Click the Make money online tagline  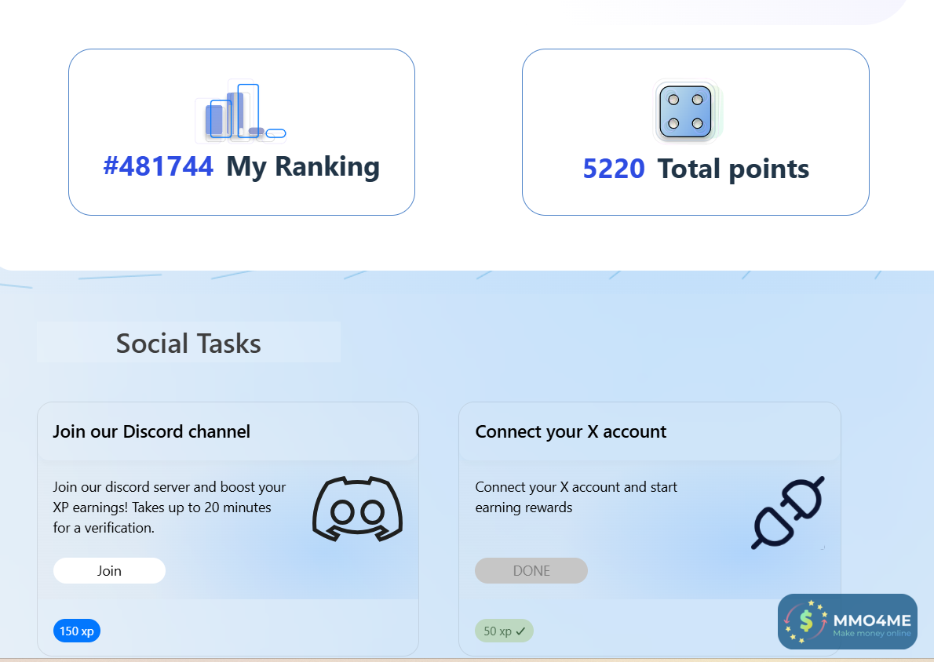tap(872, 634)
